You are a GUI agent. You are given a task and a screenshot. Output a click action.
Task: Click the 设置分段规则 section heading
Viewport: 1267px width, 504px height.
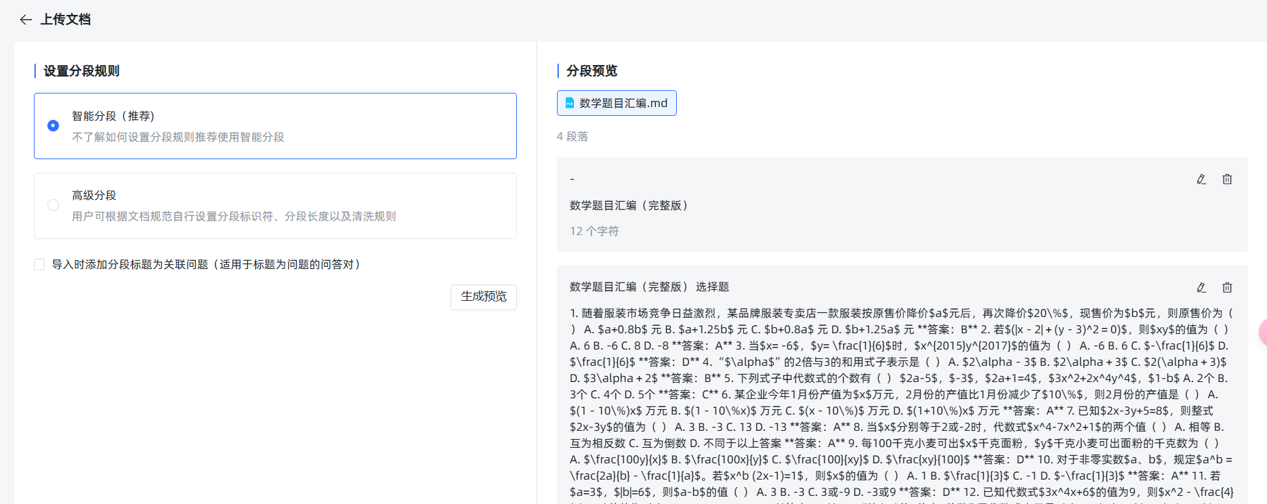81,71
